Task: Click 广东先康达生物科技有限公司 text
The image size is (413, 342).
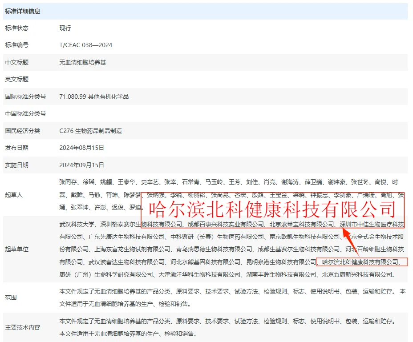Action: tap(126, 237)
